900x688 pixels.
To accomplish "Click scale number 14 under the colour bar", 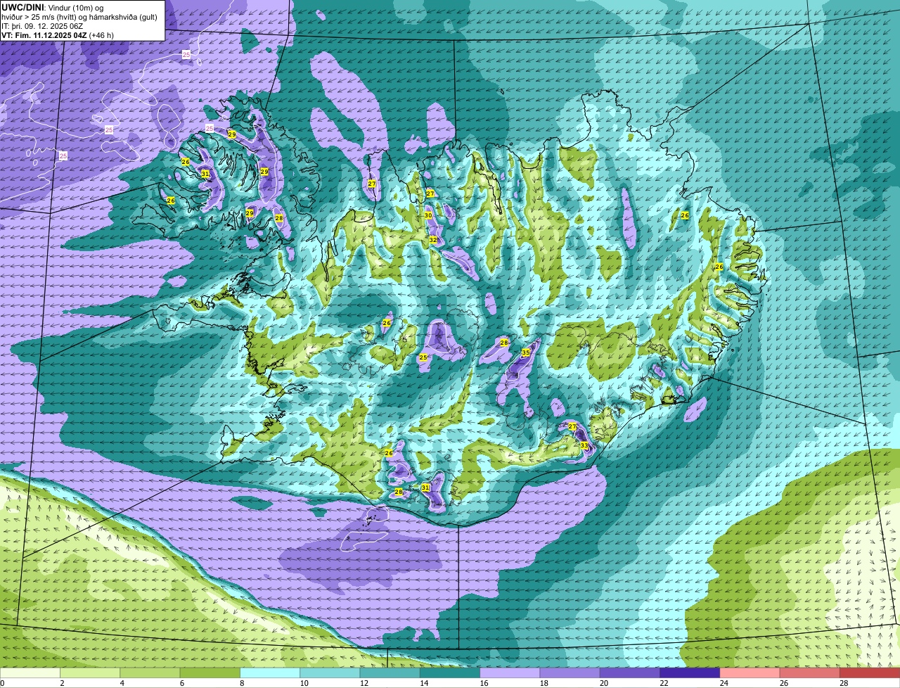I will 423,683.
